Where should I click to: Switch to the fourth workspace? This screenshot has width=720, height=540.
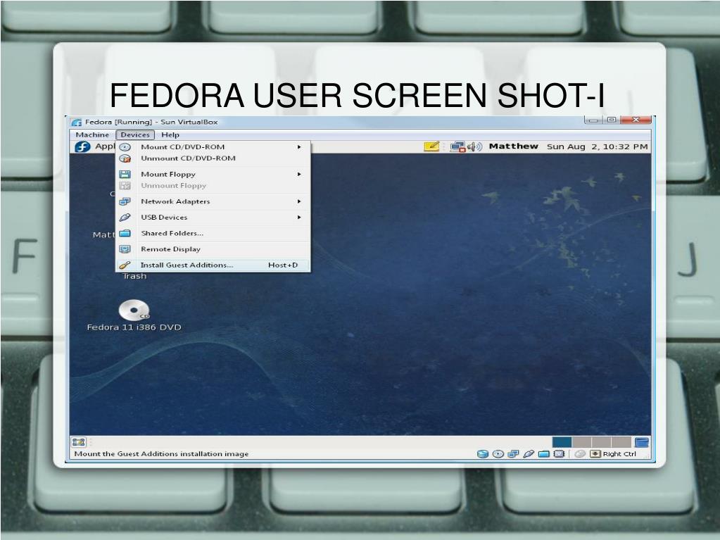(x=621, y=441)
